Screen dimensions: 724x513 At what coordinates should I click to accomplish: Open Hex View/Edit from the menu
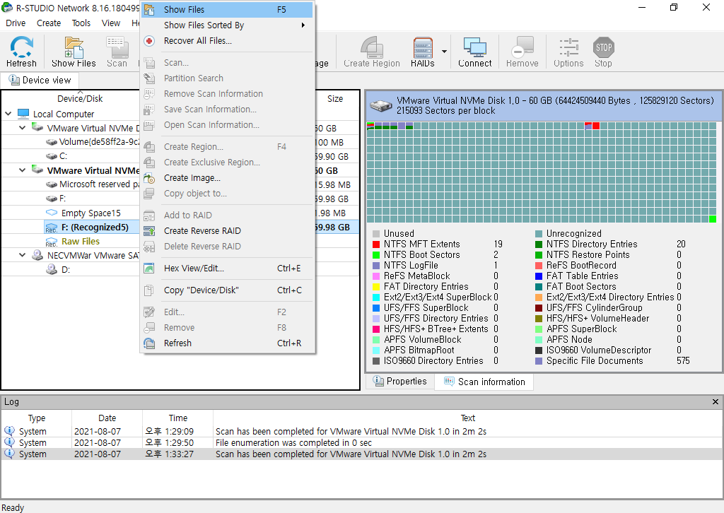click(x=228, y=268)
